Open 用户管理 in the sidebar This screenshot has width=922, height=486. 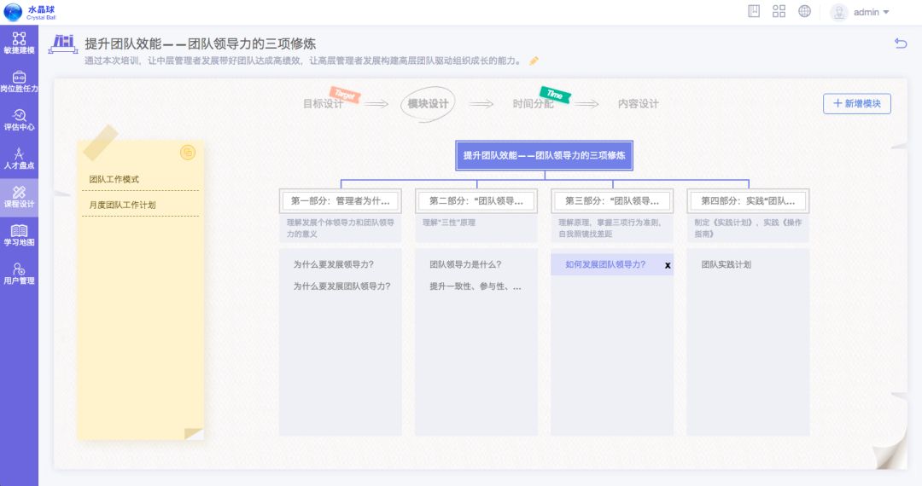19,274
